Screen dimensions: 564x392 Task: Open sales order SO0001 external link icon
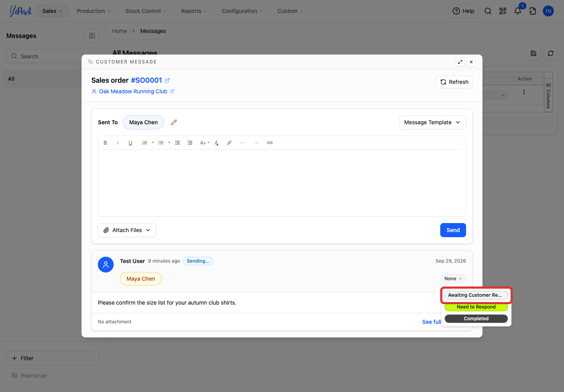pyautogui.click(x=167, y=80)
